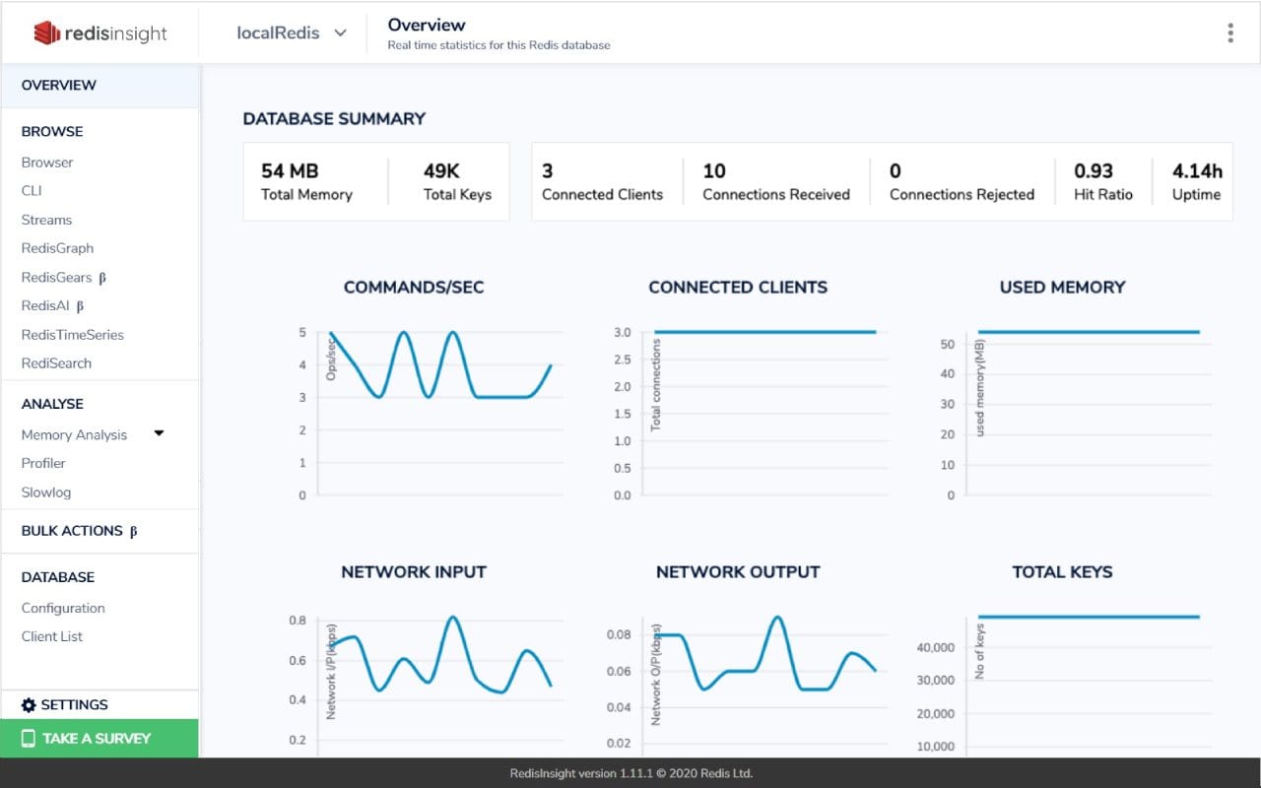
Task: Click the RedisInsight logo
Action: [x=99, y=33]
